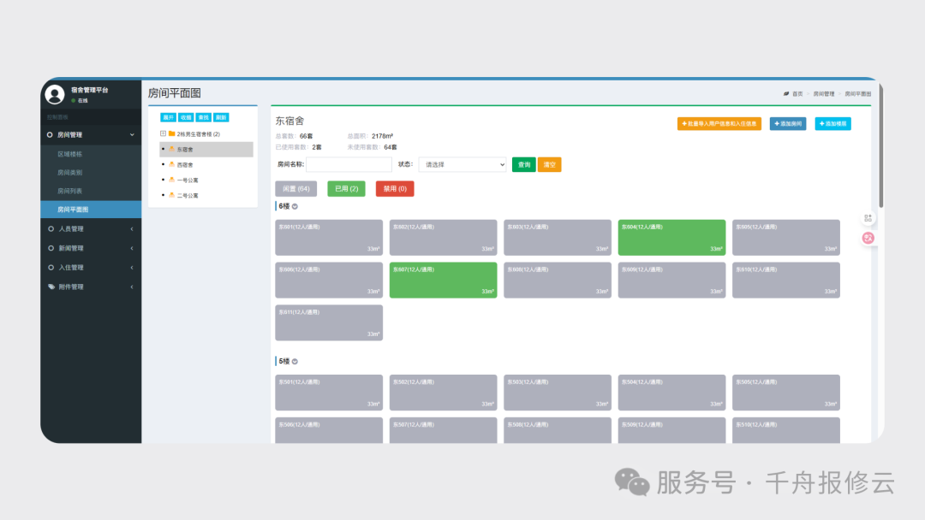Click the QR grid floating icon
This screenshot has width=925, height=520.
[x=868, y=218]
